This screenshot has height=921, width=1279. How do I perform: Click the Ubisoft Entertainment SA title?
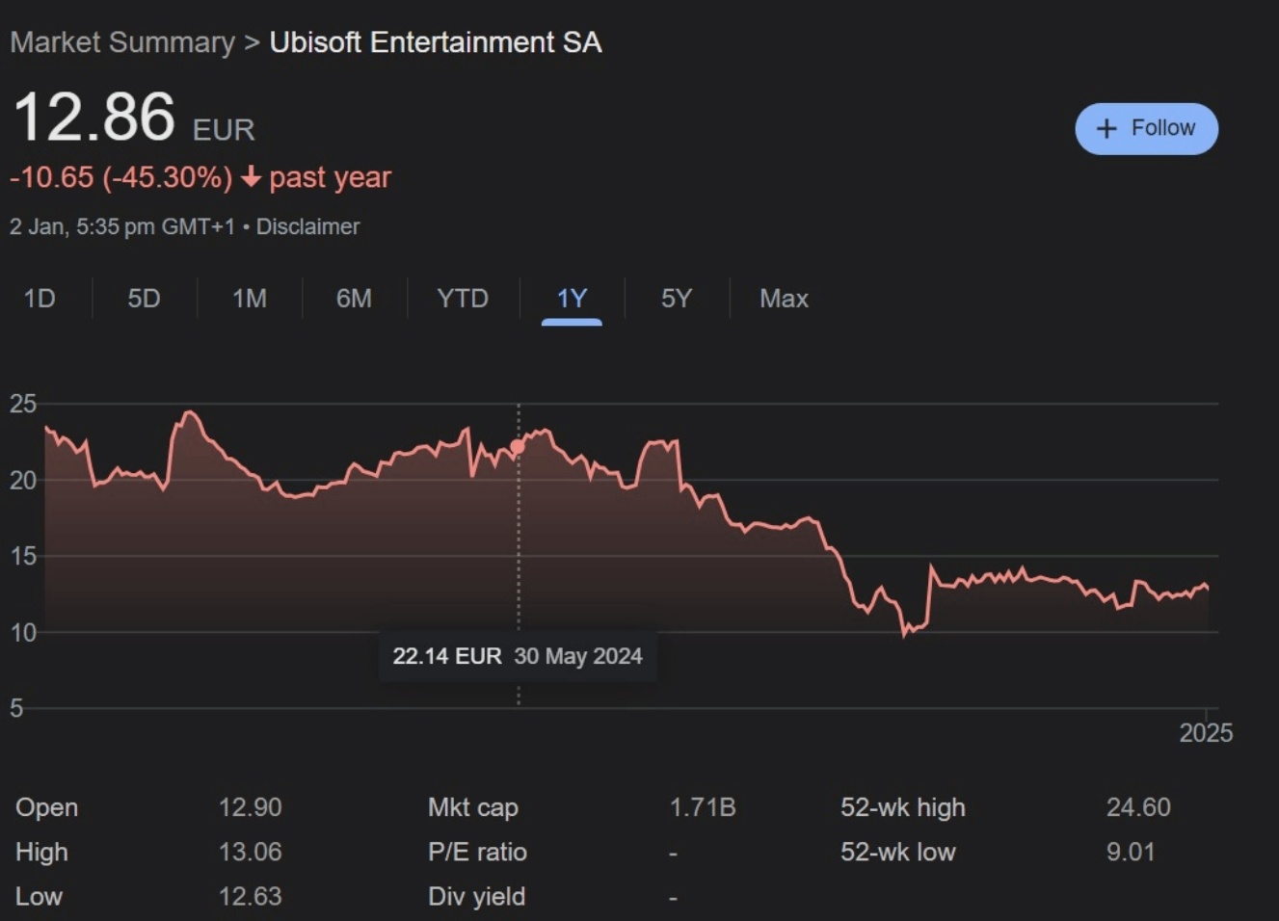(436, 42)
